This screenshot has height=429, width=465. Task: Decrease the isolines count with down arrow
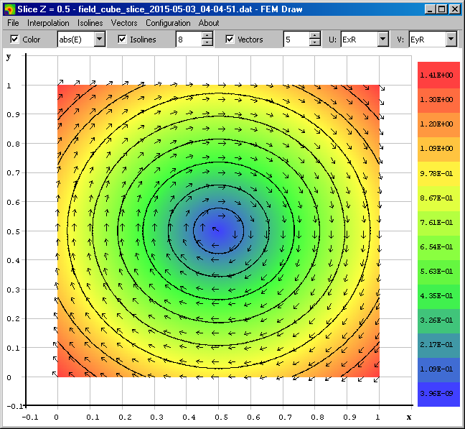[x=207, y=42]
